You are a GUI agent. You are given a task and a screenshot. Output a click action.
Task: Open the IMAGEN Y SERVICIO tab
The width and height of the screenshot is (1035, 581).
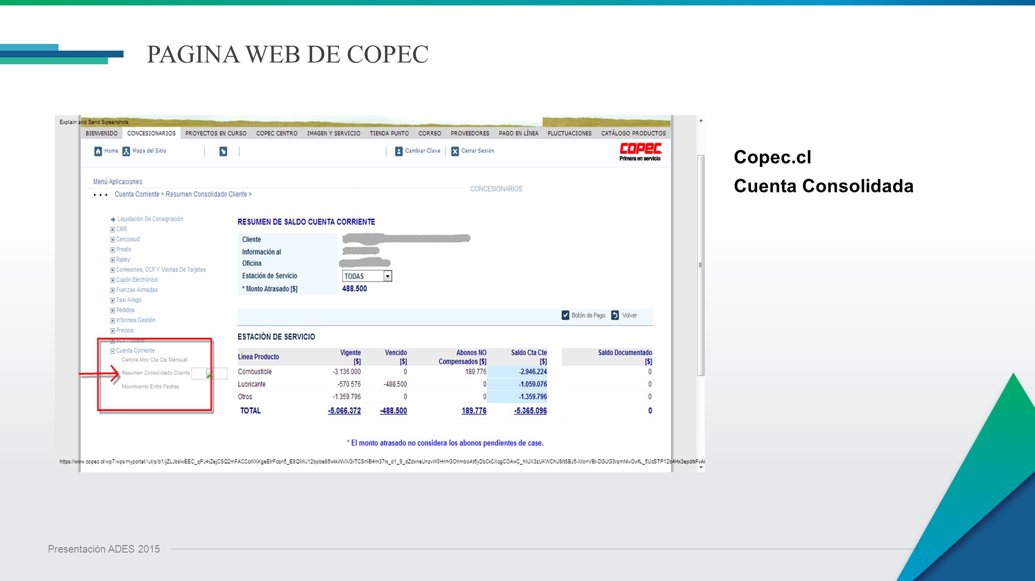(x=334, y=134)
